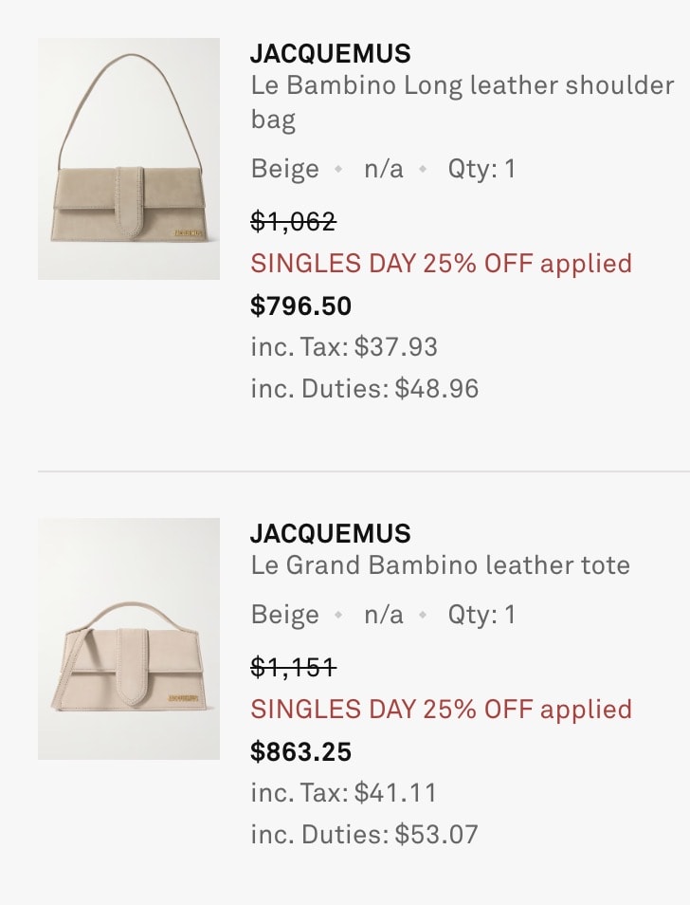Open Le Bambino Long leather shoulder bag title
690x905 pixels.
pyautogui.click(x=463, y=102)
